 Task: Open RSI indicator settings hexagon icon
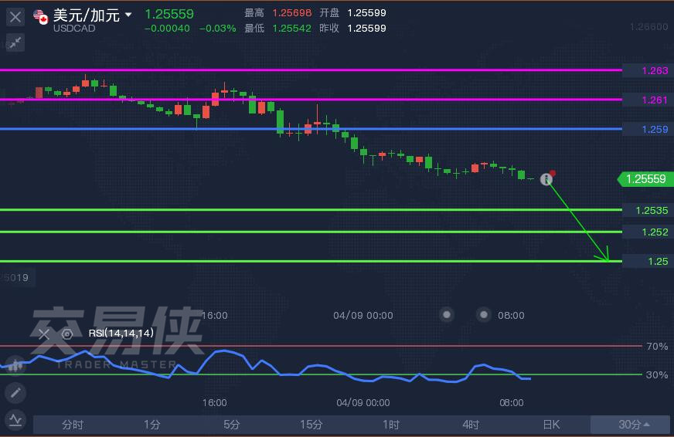coord(67,334)
